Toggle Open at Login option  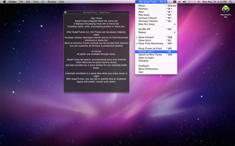[x=156, y=58]
